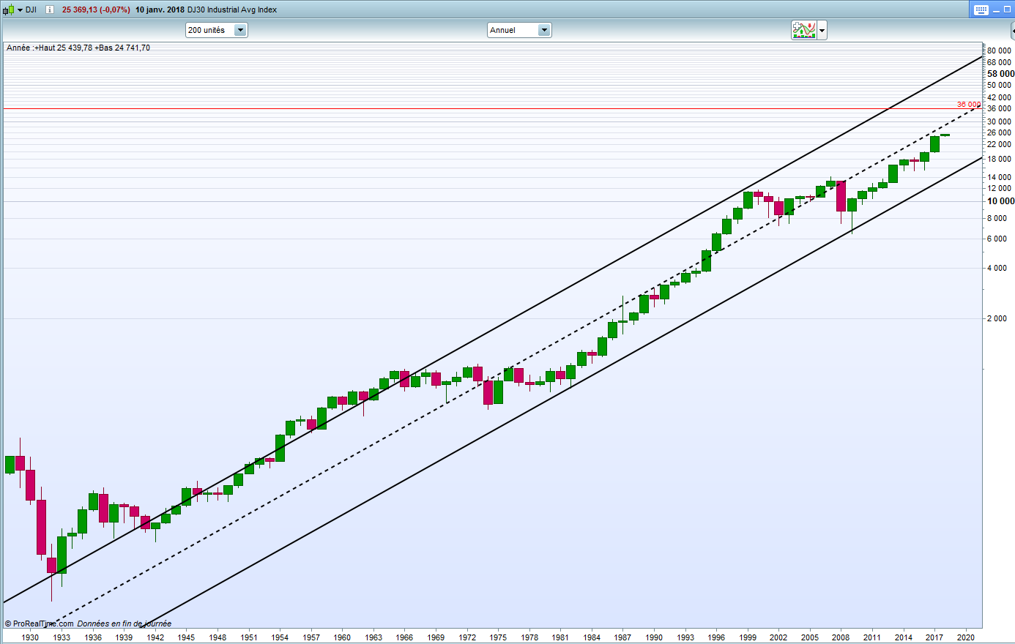Open the ProRealTime.com copyright link
Viewport: 1015px width, 644px height.
click(x=40, y=624)
